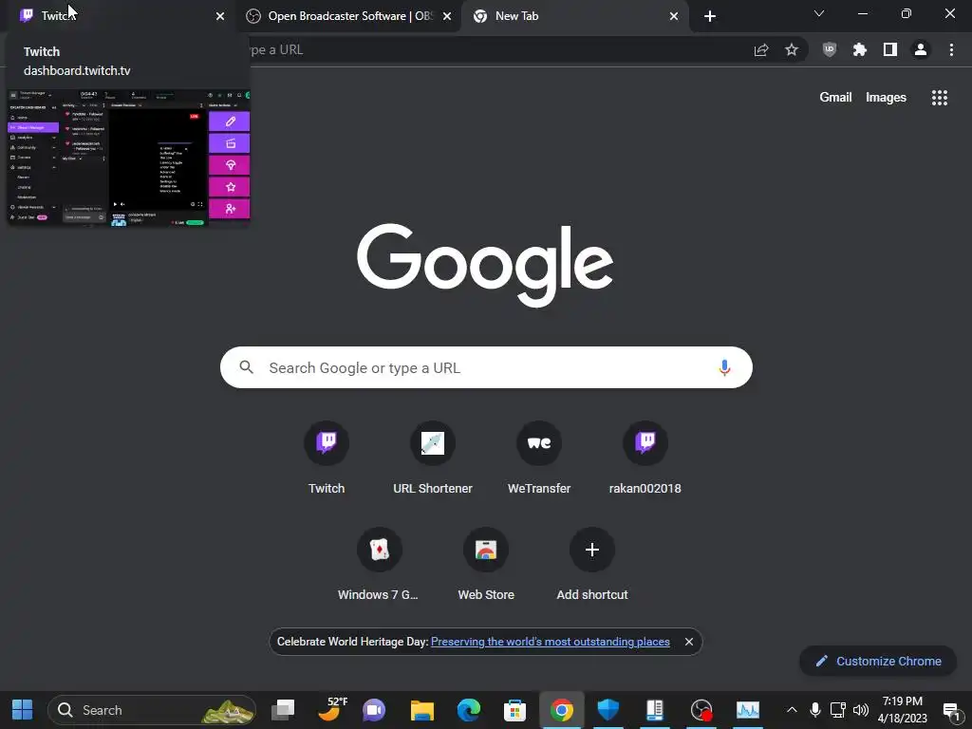Click the share this page icon
Viewport: 972px width, 729px height.
761,50
